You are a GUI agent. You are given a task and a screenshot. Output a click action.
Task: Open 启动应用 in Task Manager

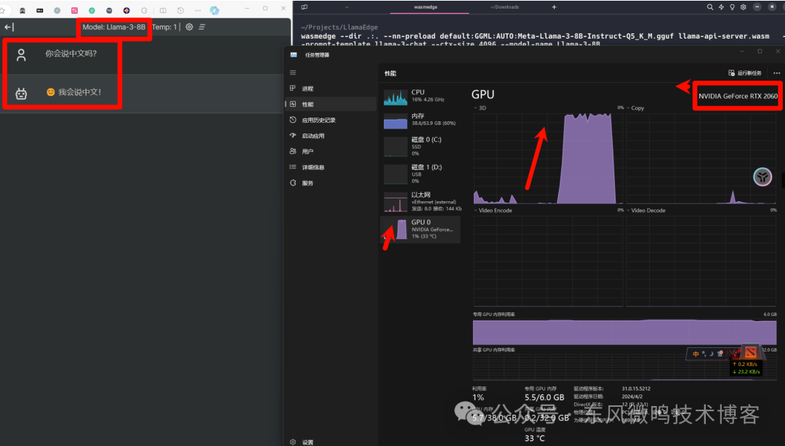[331, 136]
